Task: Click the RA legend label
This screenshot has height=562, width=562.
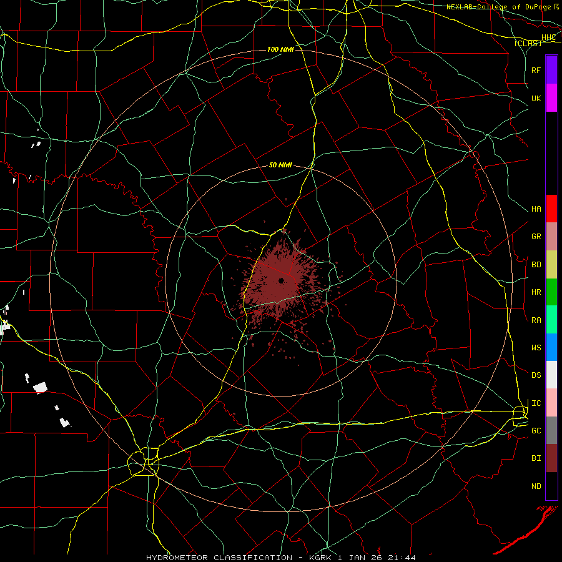Action: (536, 320)
